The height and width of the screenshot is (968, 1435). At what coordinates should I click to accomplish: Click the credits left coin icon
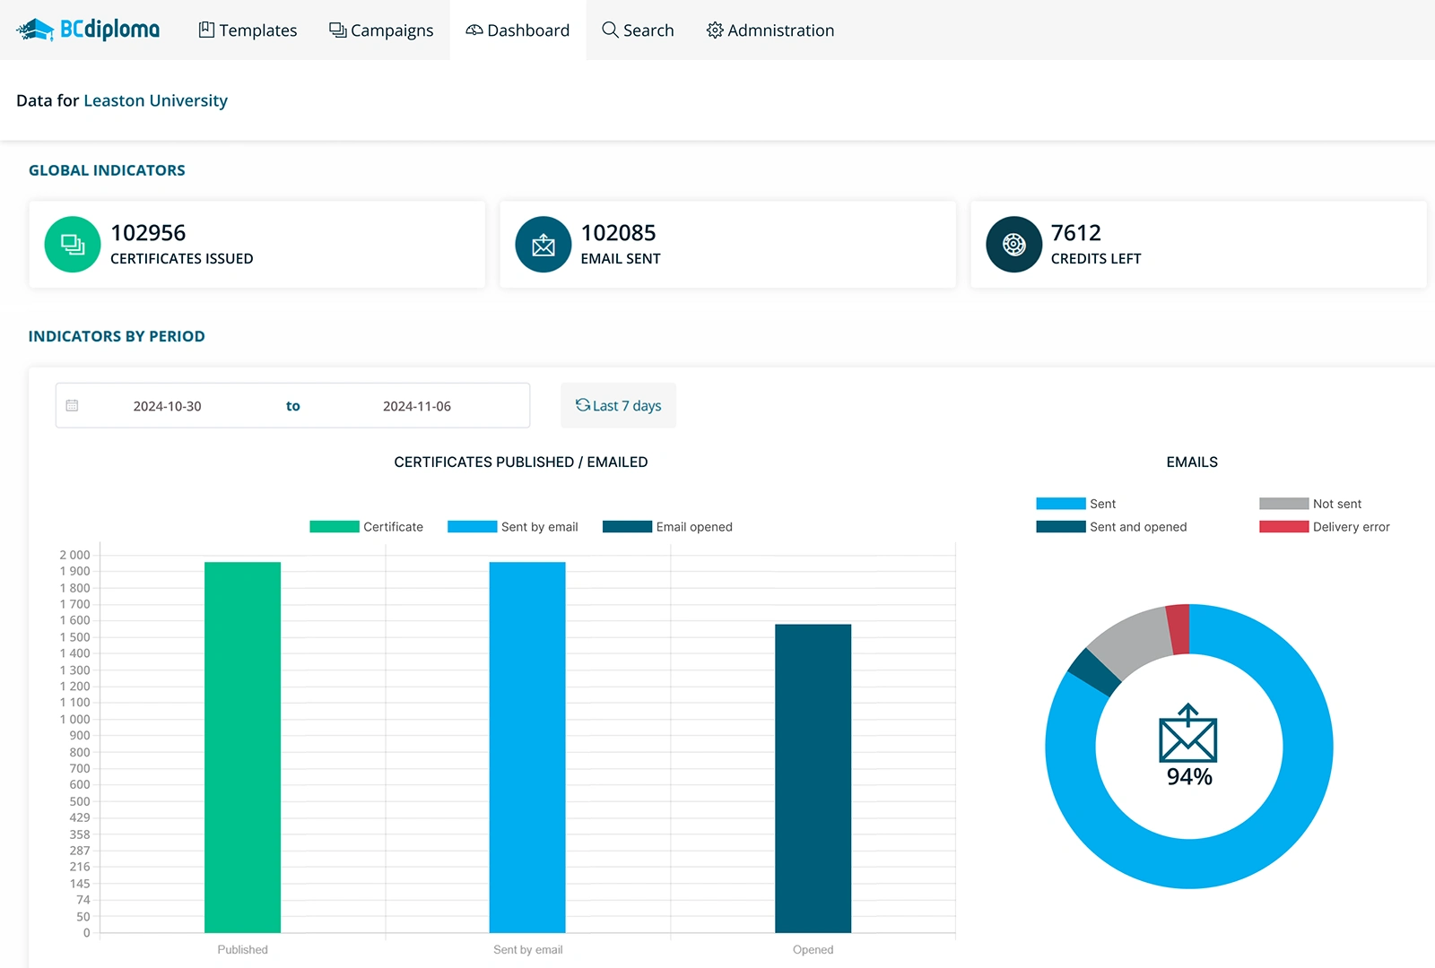[1013, 244]
